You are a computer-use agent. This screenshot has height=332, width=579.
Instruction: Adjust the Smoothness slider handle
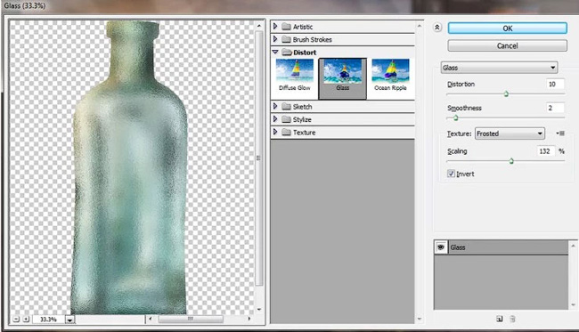pyautogui.click(x=456, y=118)
